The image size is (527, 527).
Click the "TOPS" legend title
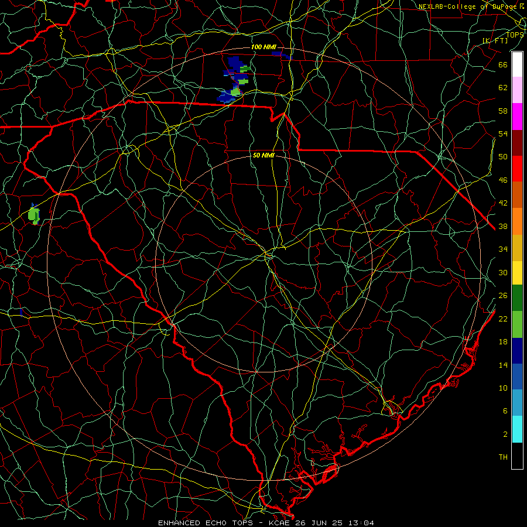(x=515, y=35)
